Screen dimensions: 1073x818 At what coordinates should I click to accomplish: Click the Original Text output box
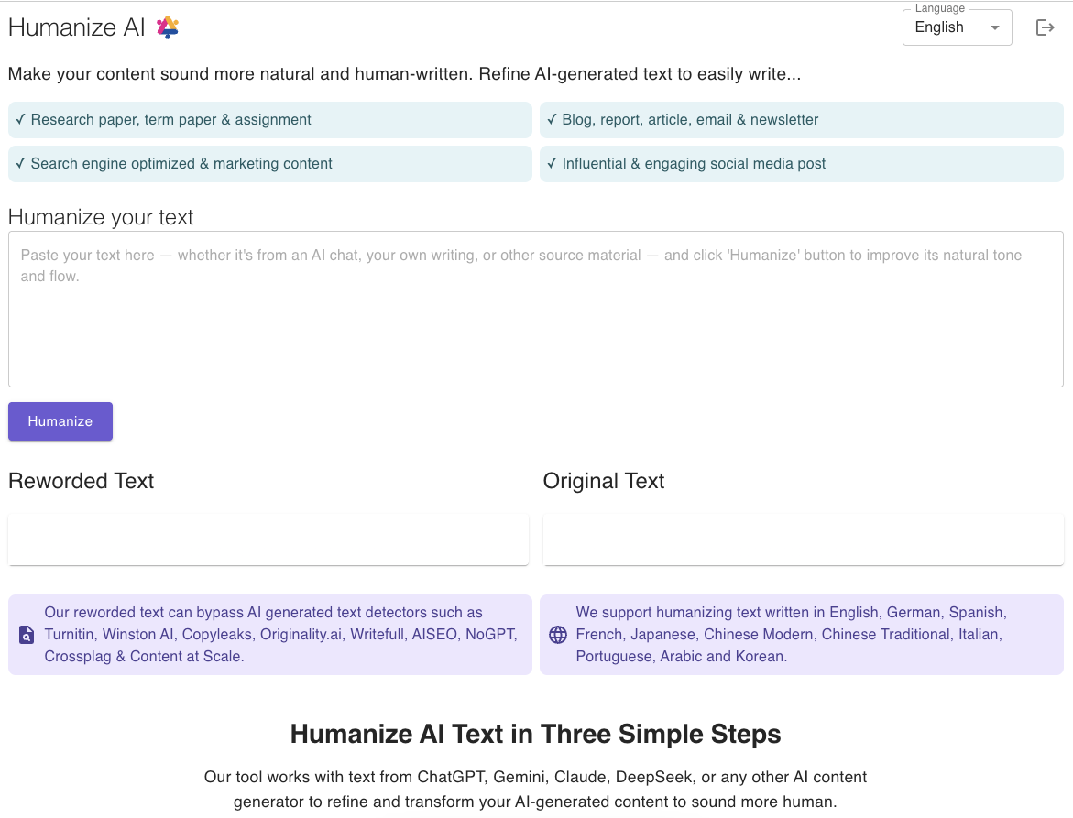point(803,540)
